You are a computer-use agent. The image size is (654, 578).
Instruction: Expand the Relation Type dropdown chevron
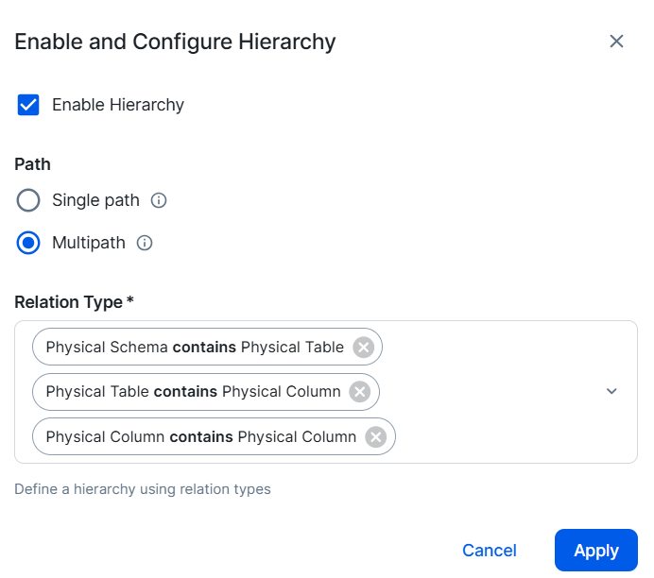(x=611, y=391)
